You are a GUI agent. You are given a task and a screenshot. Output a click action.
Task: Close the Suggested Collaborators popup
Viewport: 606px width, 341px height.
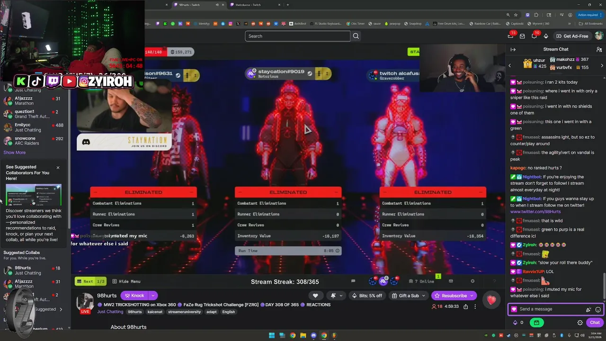(x=58, y=168)
